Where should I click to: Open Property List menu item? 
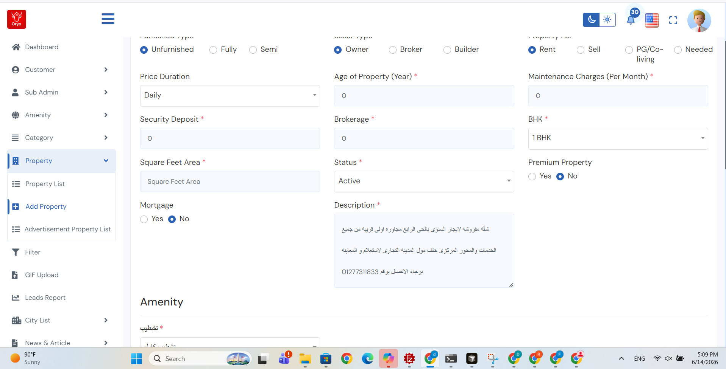[45, 184]
